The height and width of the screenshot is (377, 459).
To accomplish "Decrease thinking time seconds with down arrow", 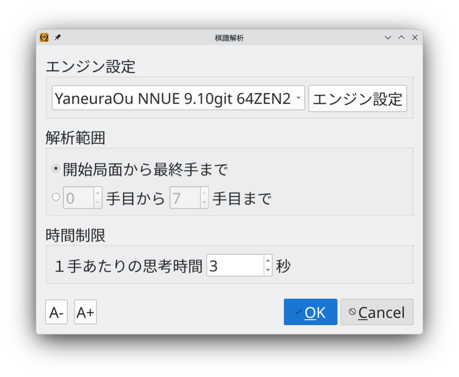I will (x=268, y=270).
